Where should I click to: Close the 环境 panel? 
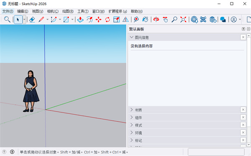(x=243, y=133)
